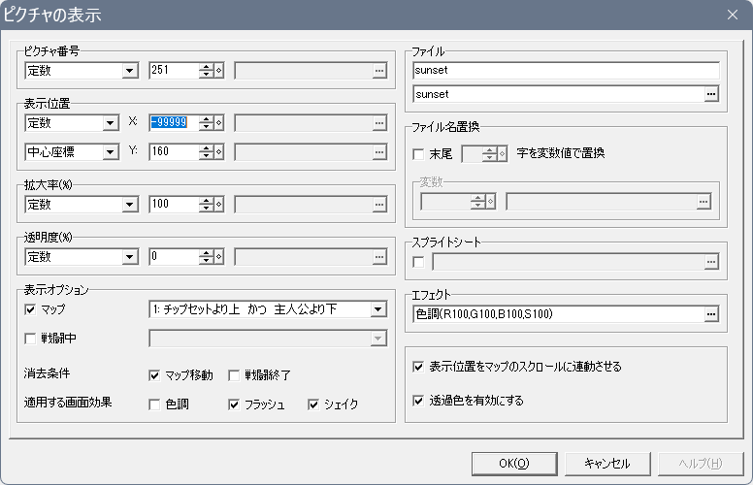
Task: Click diamond button beside 透明度 value 0
Action: pyautogui.click(x=219, y=257)
